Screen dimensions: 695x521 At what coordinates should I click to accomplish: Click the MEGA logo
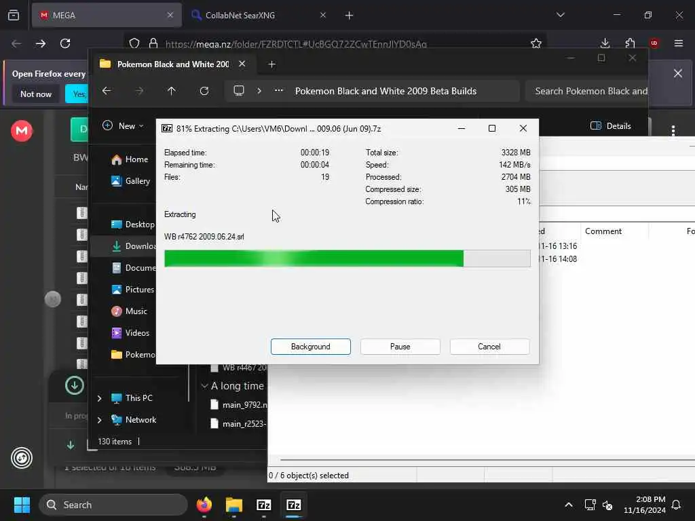coord(22,131)
